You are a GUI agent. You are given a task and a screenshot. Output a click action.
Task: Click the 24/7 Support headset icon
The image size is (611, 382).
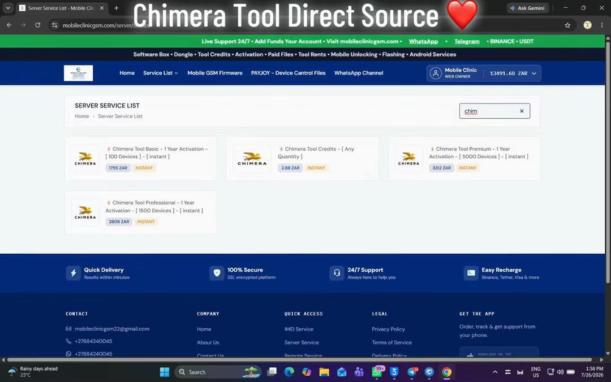[337, 273]
